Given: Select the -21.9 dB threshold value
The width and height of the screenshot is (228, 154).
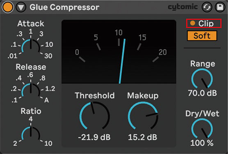Looking at the screenshot, I should [94, 138].
